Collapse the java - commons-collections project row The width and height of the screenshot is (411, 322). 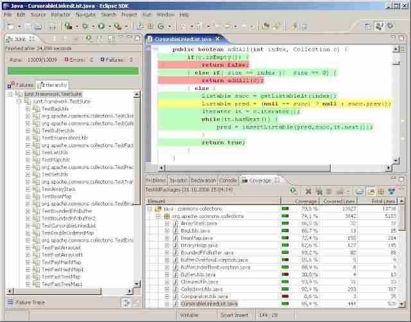point(150,209)
